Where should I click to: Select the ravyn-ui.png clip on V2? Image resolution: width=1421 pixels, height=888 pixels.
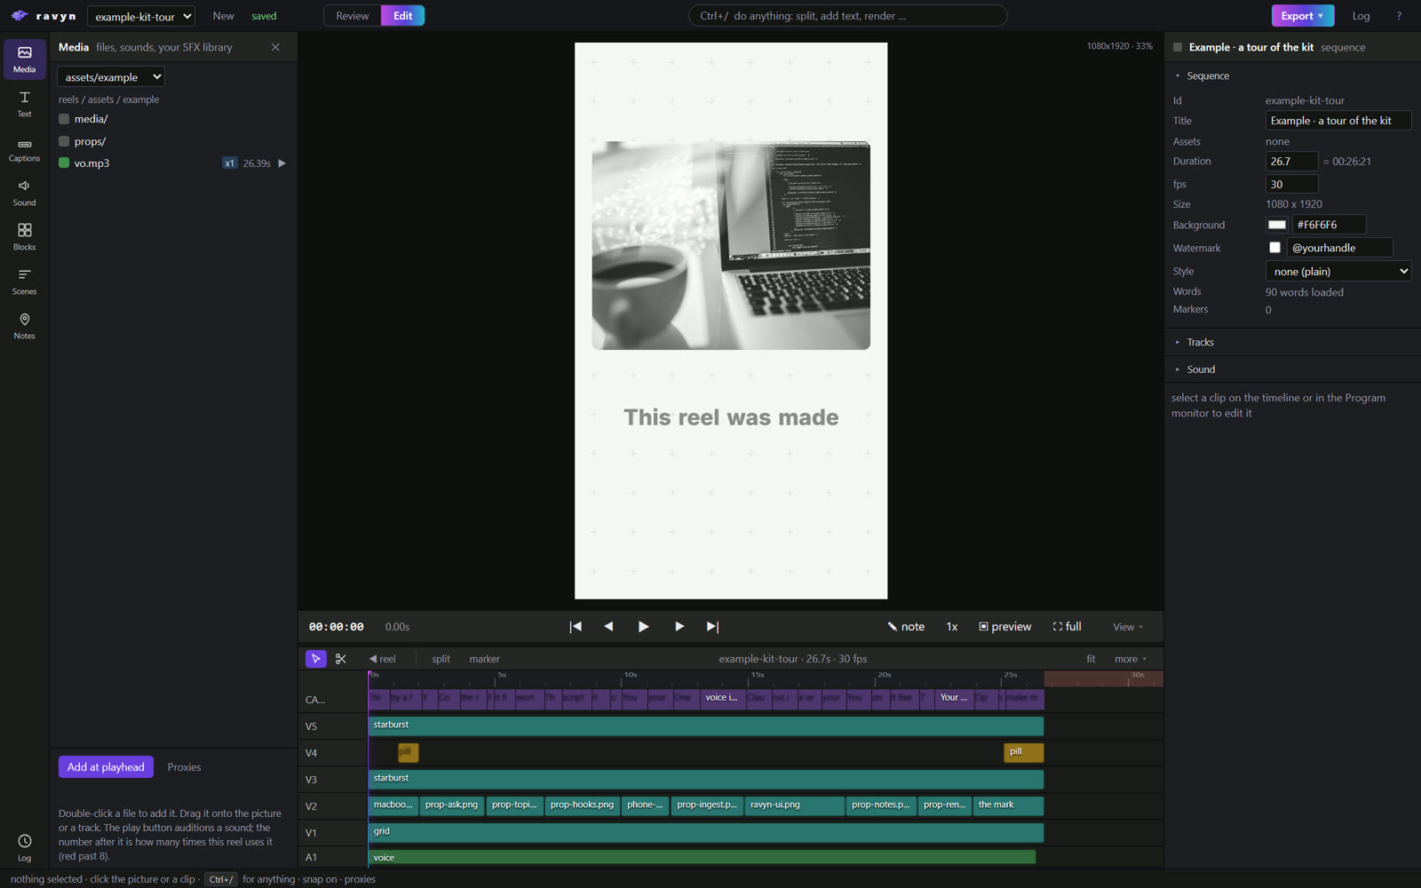[x=794, y=805]
